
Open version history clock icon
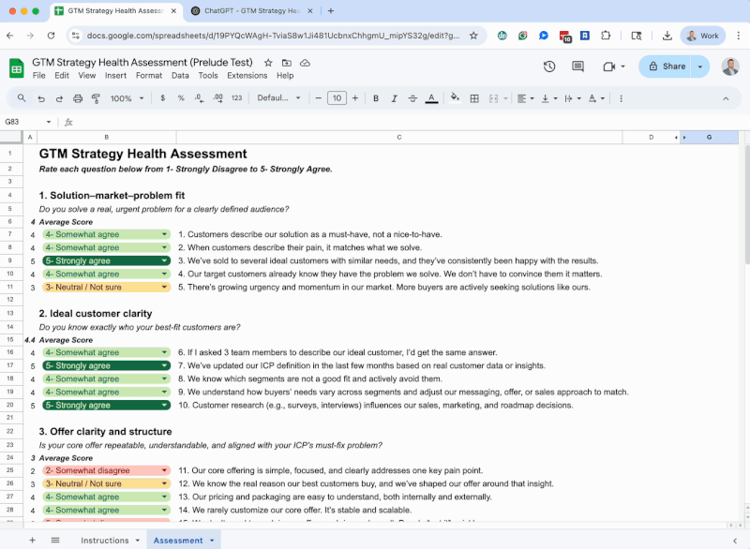click(x=549, y=67)
